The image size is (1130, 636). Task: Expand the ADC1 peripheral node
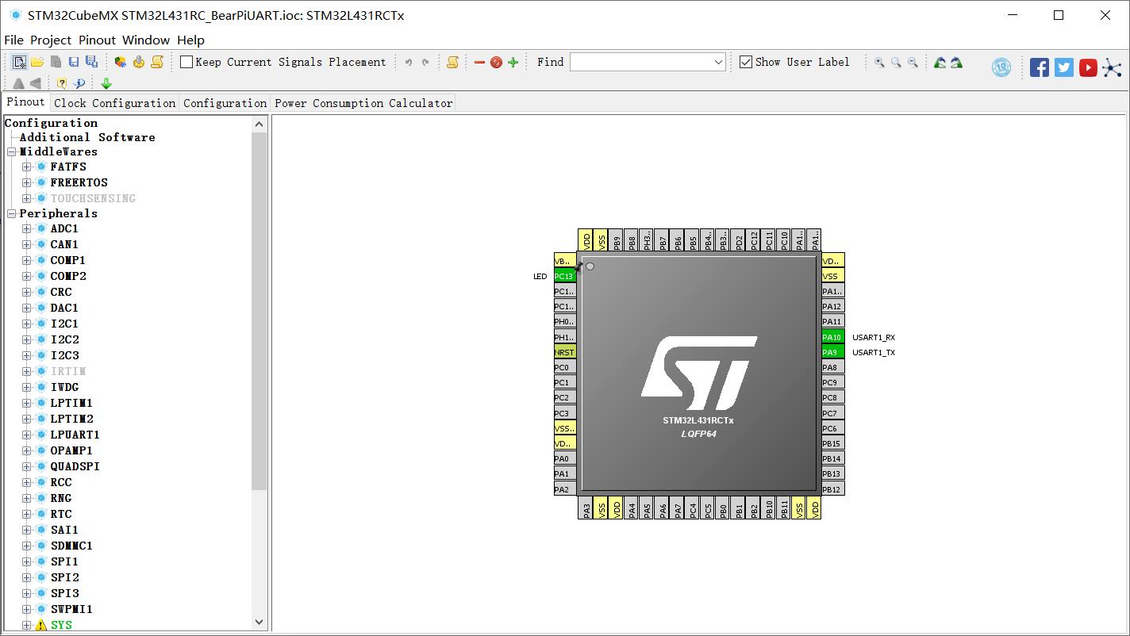pos(27,228)
